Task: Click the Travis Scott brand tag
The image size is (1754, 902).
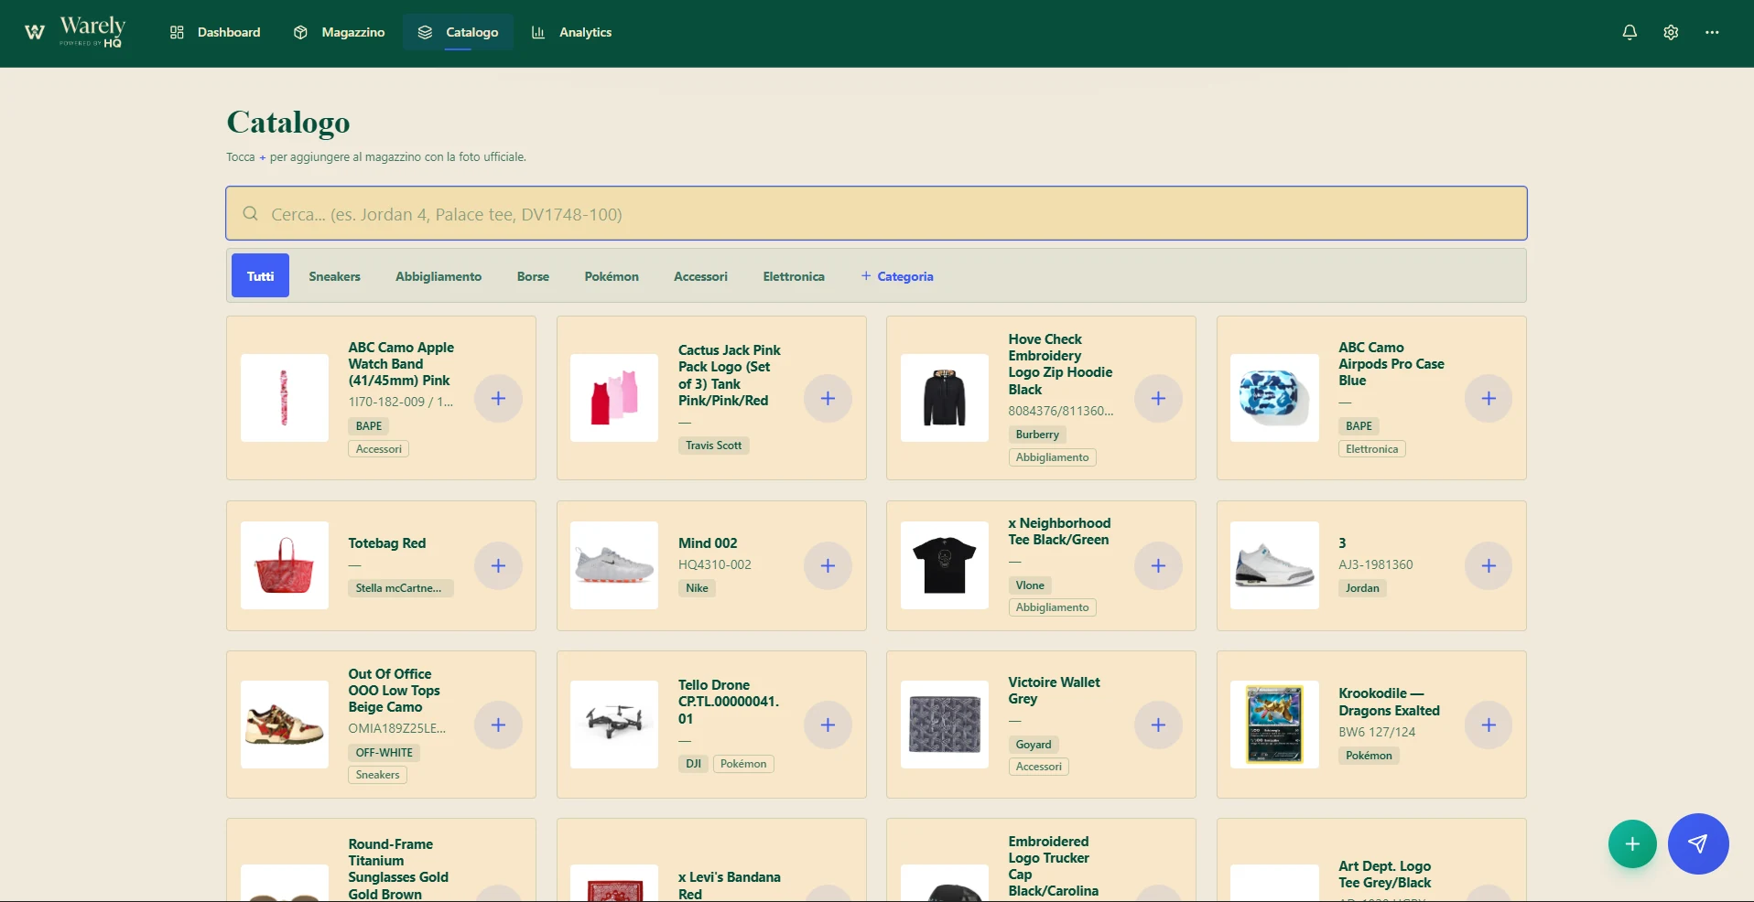Action: click(714, 446)
